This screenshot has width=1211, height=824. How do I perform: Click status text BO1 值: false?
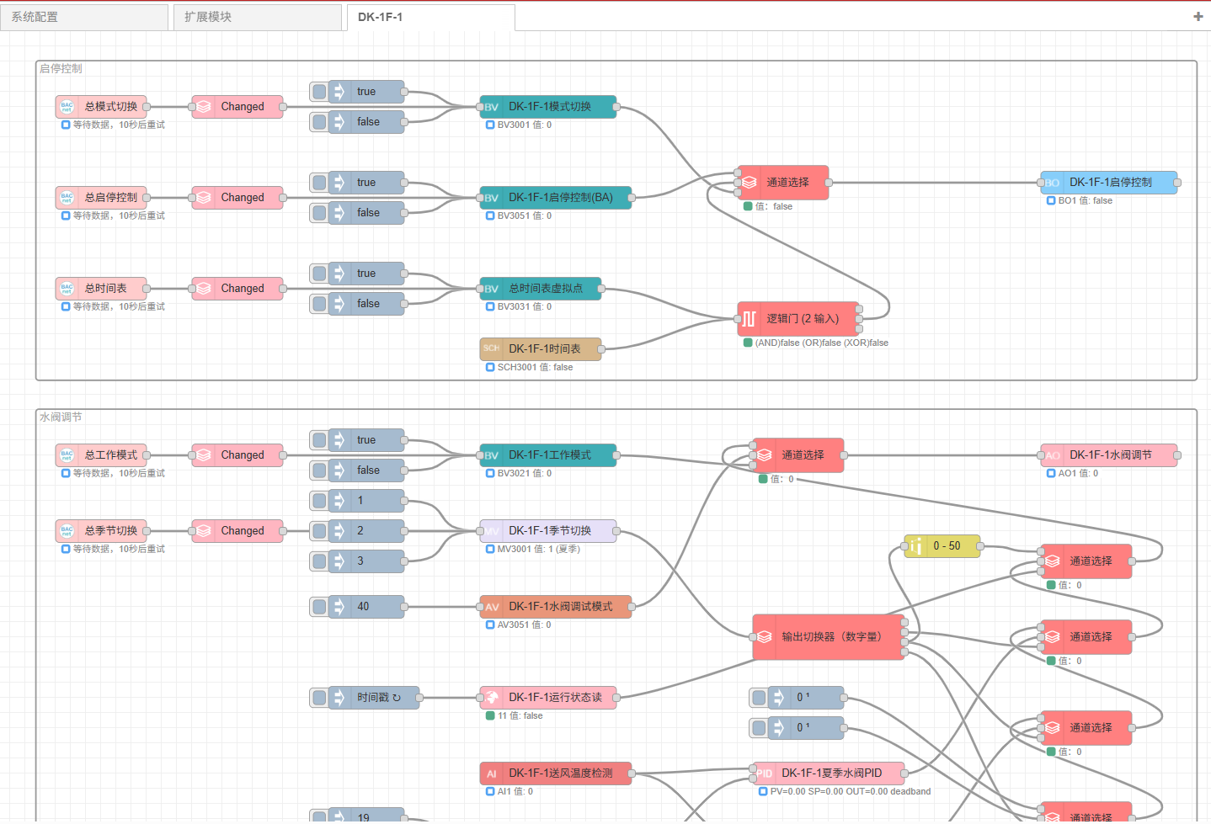coord(1086,201)
